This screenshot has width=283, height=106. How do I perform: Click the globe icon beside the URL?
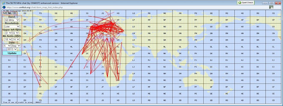(x=4, y=7)
